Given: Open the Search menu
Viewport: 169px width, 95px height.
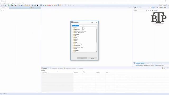Looking at the screenshot, I should (x=9, y=3).
